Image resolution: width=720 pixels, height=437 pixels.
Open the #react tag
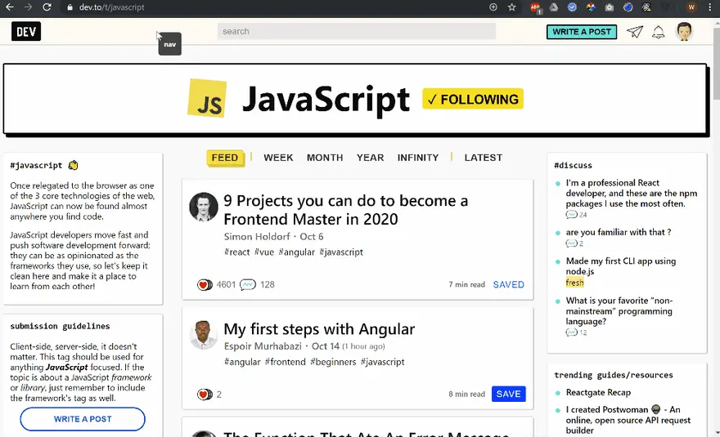pos(237,252)
